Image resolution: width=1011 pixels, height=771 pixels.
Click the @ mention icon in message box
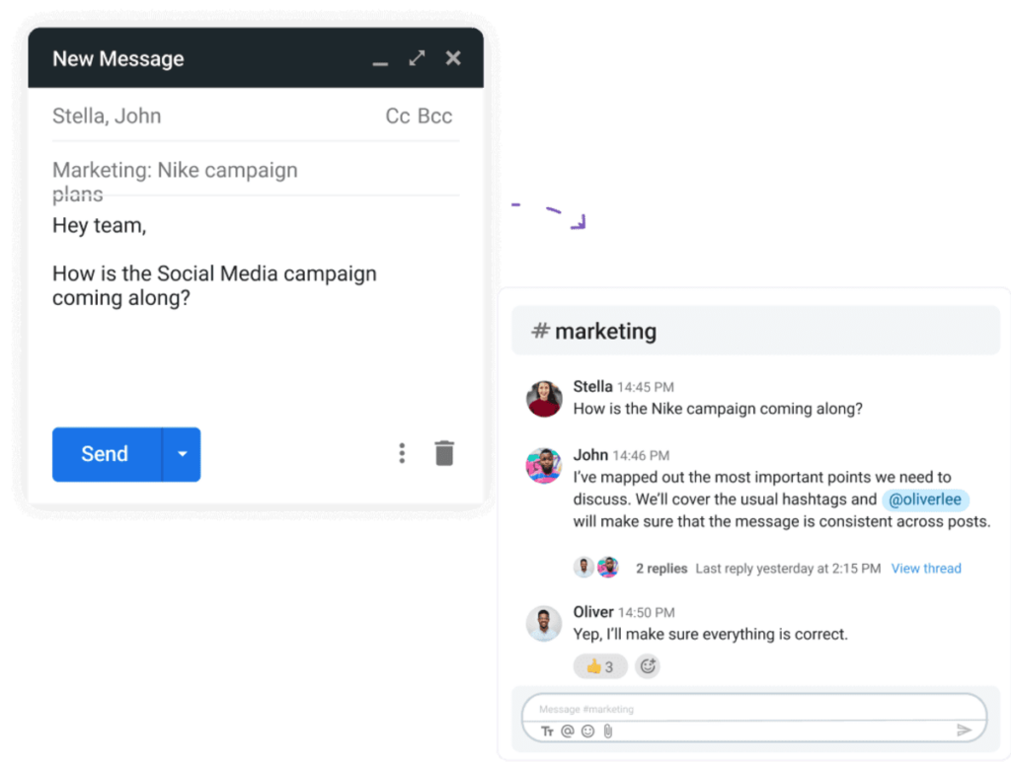tap(568, 731)
